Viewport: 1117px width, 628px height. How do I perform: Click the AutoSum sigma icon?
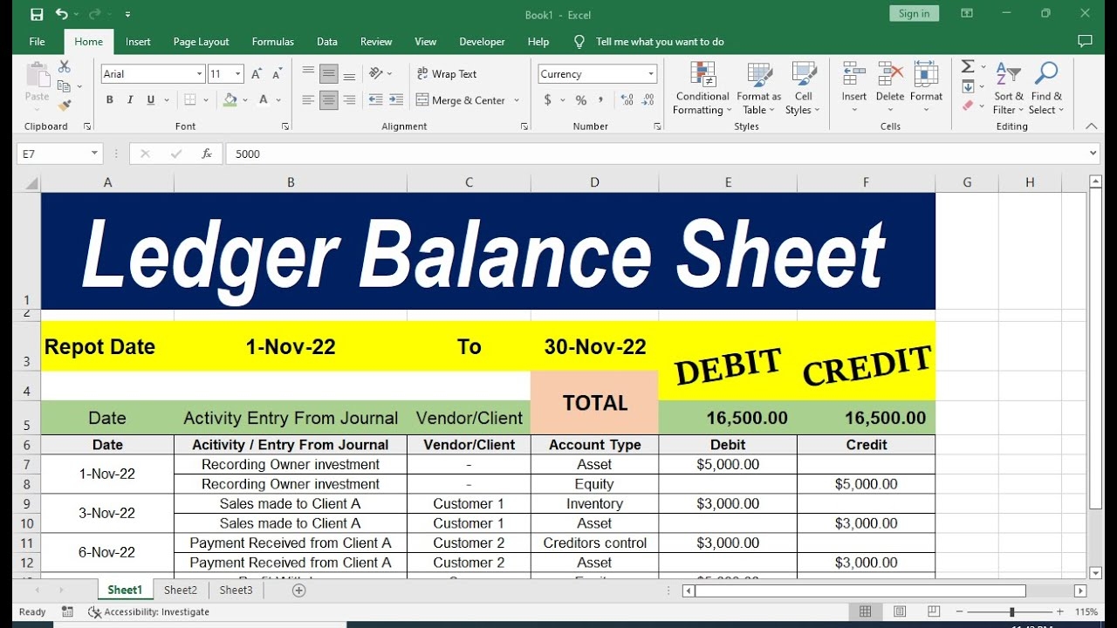(968, 67)
